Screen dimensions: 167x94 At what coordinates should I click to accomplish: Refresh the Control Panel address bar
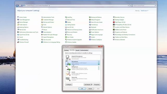(x=130, y=5)
